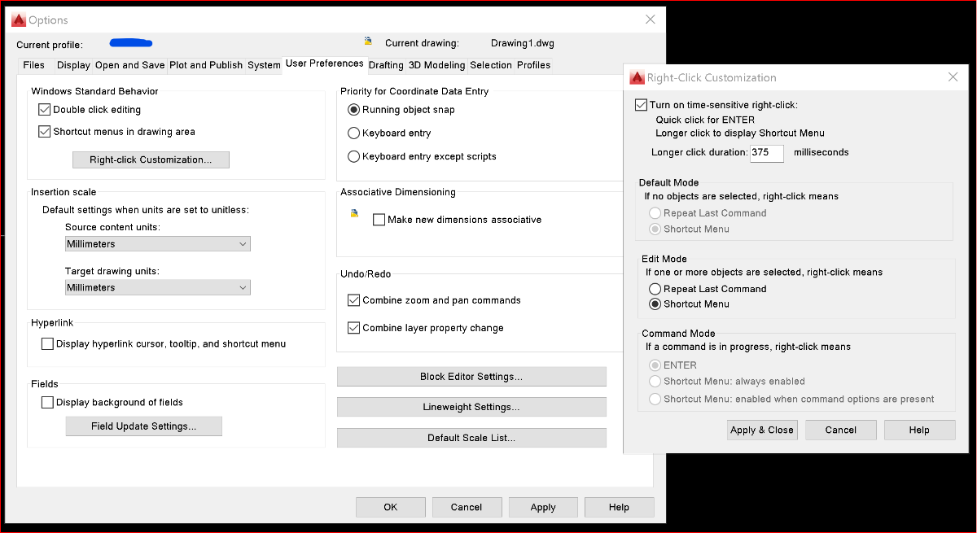Screen dimensions: 977x533
Task: Select ENTER option in Command Mode
Action: (x=655, y=365)
